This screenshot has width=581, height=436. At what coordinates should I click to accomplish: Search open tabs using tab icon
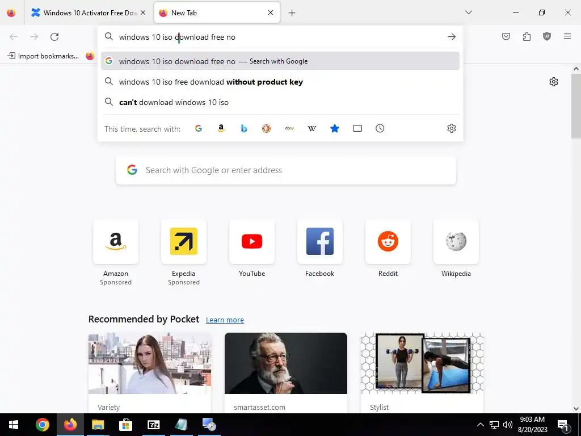pyautogui.click(x=357, y=129)
